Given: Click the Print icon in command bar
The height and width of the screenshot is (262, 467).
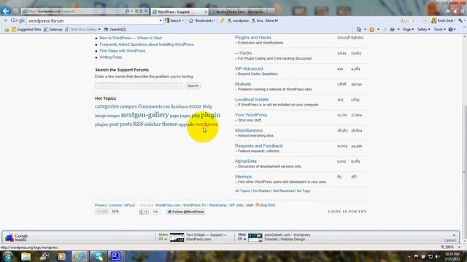Looking at the screenshot, I should (393, 29).
